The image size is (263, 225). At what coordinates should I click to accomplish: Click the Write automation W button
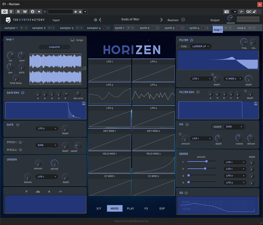(25, 12)
